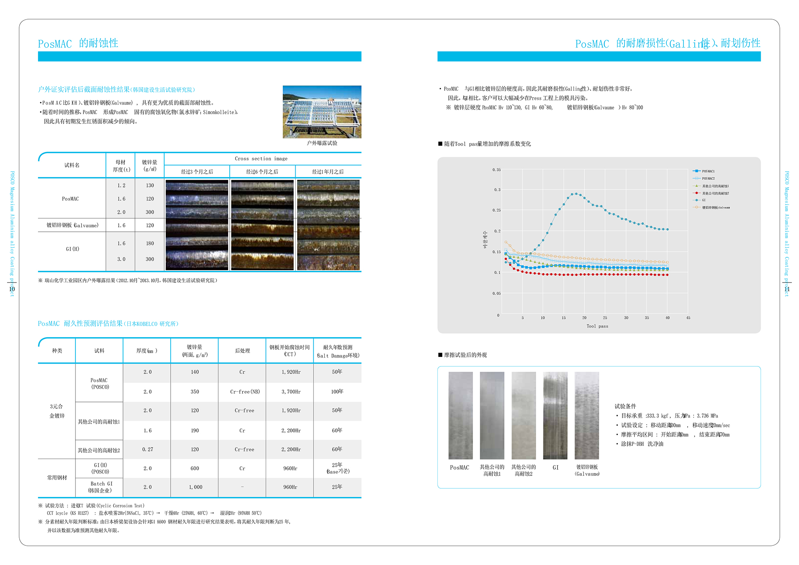Viewport: 799px width, 565px height.
Task: Click the Tool pass axis label
Action: (x=597, y=326)
